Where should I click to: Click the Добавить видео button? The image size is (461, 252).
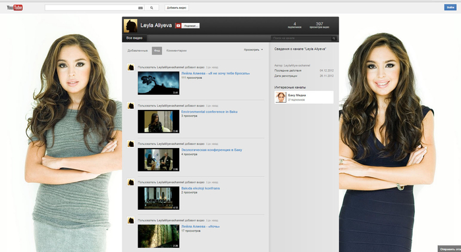click(176, 8)
